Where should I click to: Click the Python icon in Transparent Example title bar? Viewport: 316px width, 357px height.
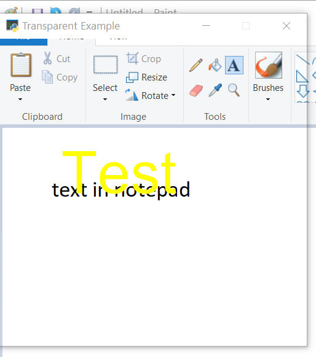(x=12, y=26)
